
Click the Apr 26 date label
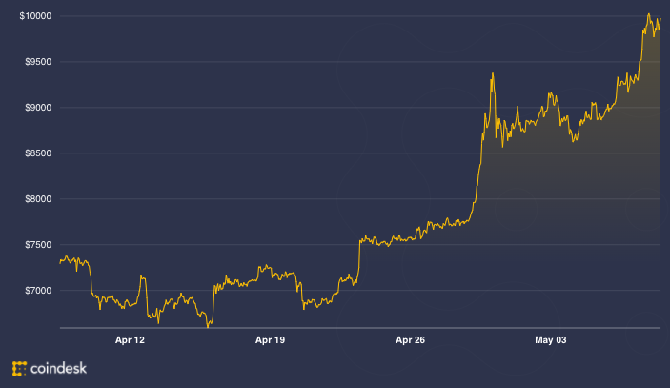[410, 339]
